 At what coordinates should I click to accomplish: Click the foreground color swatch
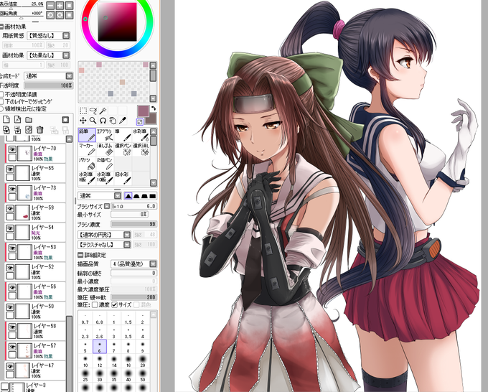(143, 111)
